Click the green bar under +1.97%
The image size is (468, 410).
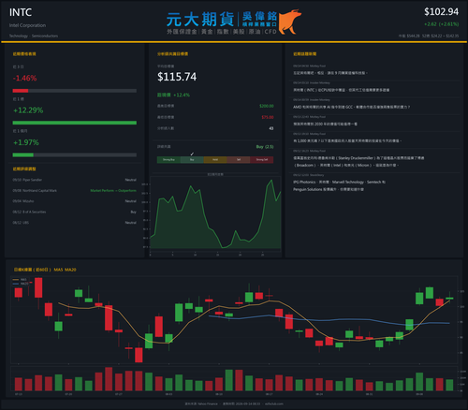22,154
